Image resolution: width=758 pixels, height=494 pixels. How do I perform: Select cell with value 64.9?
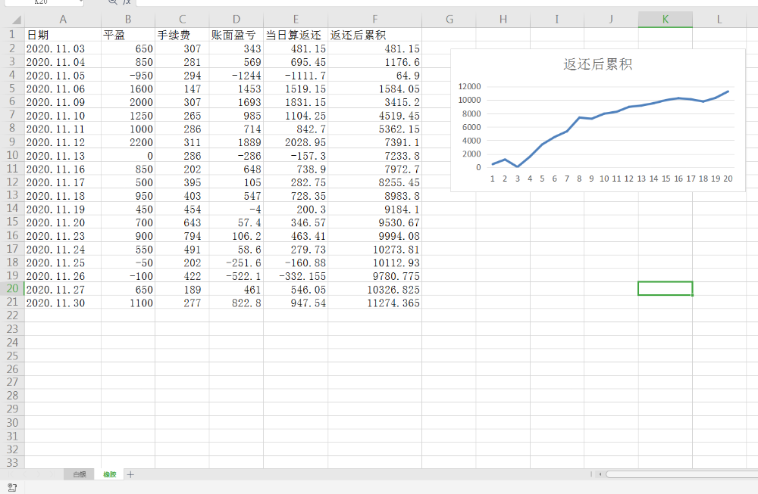click(x=375, y=76)
